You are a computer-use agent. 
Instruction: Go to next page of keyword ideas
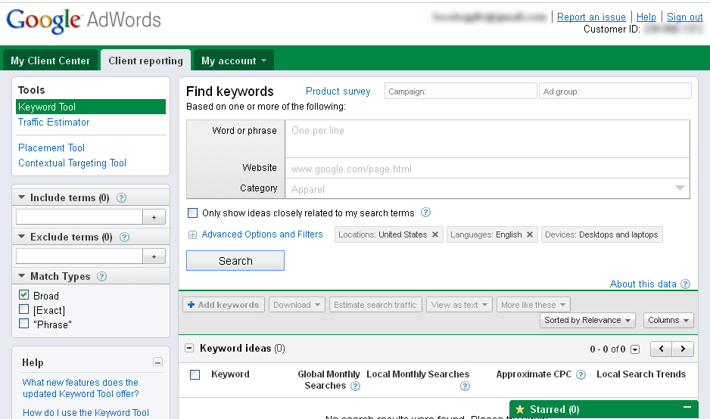point(684,349)
